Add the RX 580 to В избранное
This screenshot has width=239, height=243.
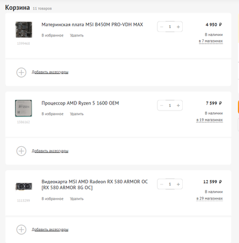tap(53, 199)
